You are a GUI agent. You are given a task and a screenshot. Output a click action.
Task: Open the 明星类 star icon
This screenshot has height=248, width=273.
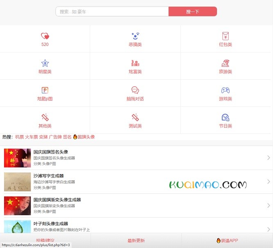click(x=45, y=63)
